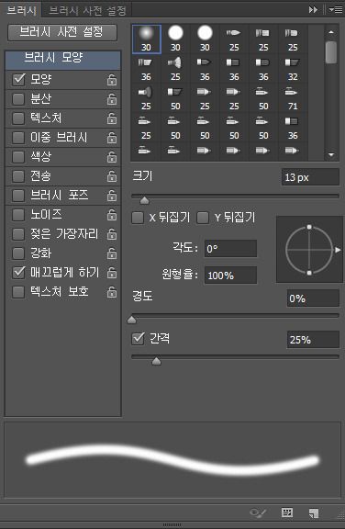
Task: Click the 간격 field showing 25%
Action: coord(313,340)
